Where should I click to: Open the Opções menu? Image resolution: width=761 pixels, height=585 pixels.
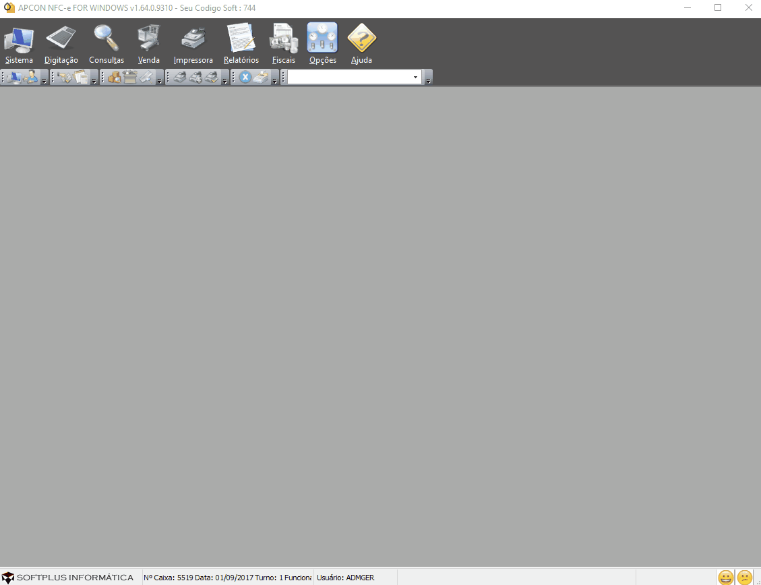[x=323, y=44]
